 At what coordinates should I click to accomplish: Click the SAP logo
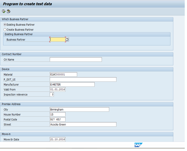coord(138,145)
